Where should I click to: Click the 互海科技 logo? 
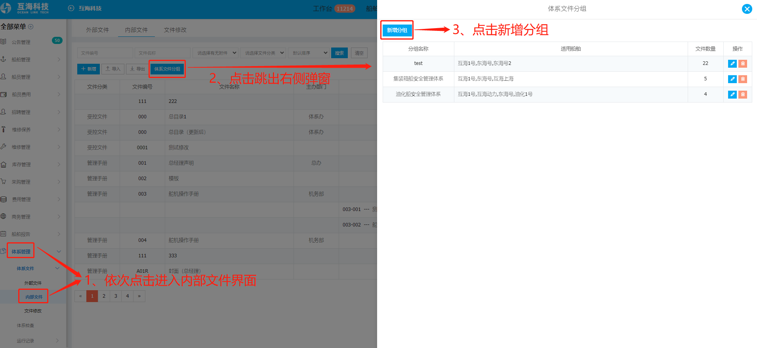[25, 8]
